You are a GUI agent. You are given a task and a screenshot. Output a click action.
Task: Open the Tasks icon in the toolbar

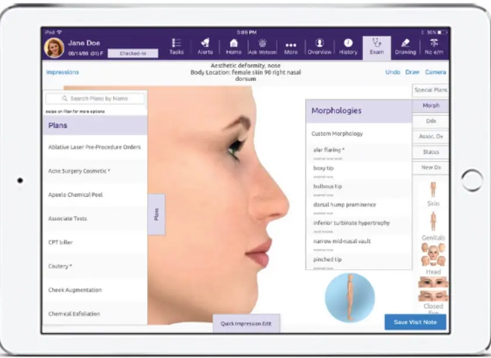pyautogui.click(x=176, y=46)
